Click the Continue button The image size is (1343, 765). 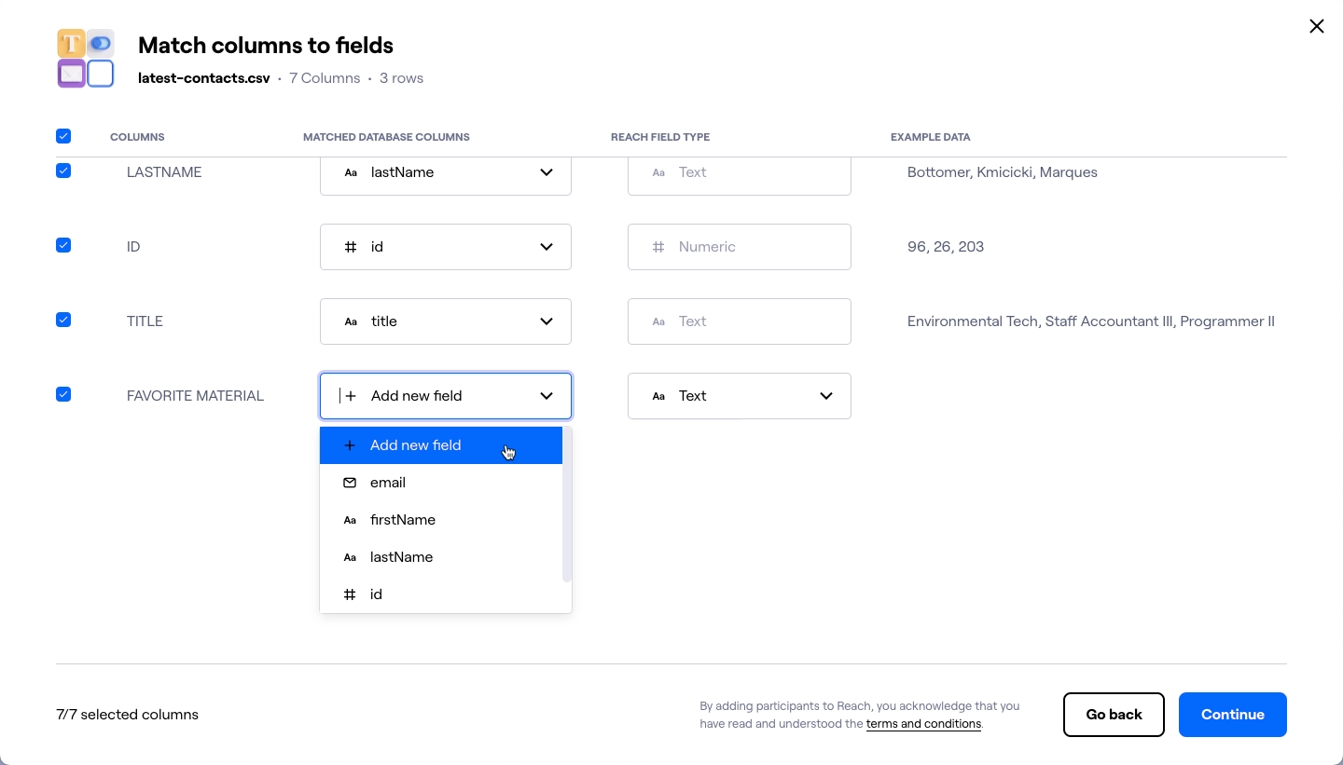1232,715
